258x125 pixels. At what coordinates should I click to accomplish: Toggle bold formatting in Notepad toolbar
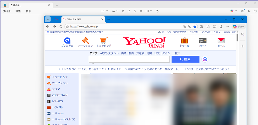(x=123, y=11)
